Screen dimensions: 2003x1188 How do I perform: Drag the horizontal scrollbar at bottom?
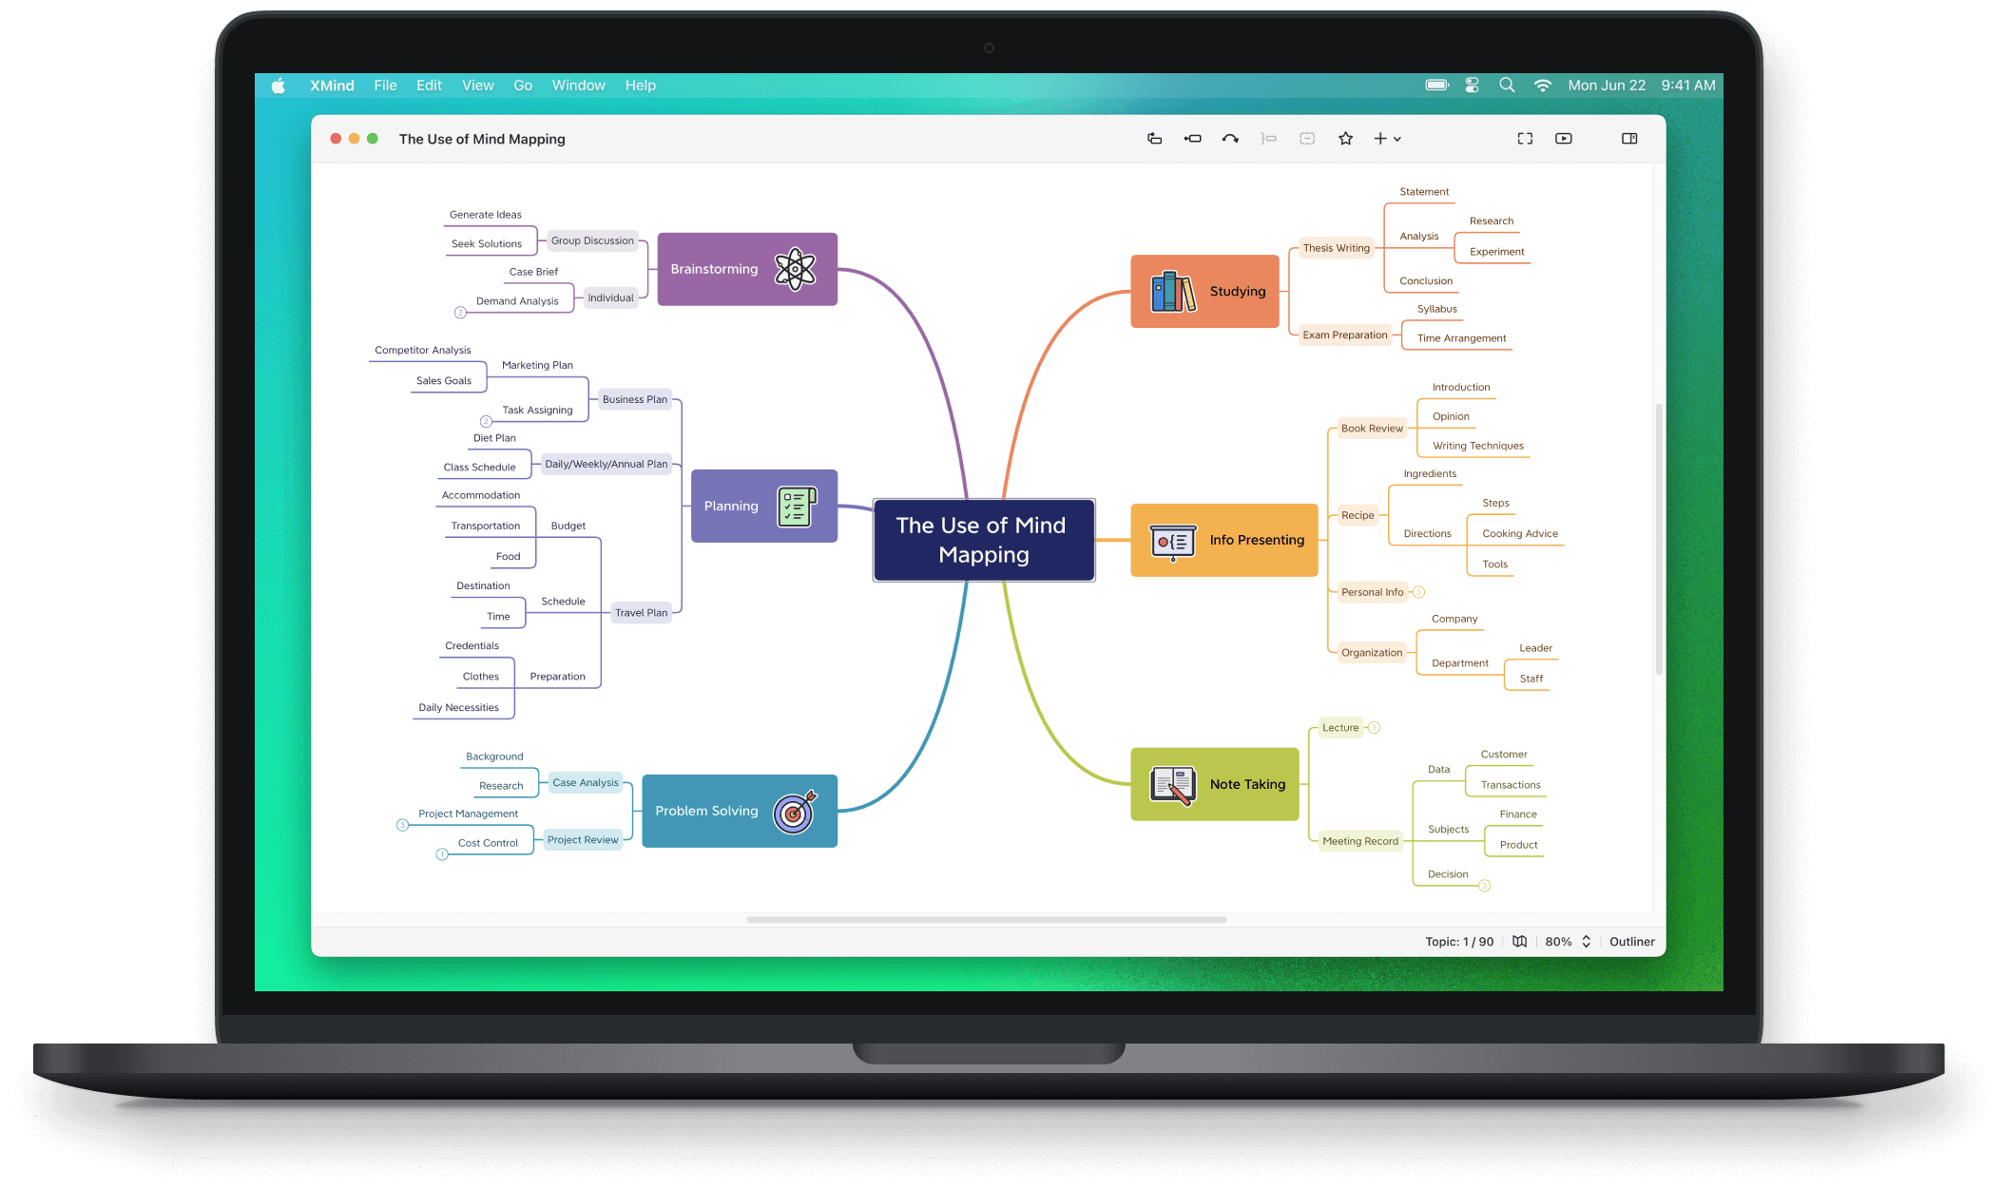coord(986,919)
